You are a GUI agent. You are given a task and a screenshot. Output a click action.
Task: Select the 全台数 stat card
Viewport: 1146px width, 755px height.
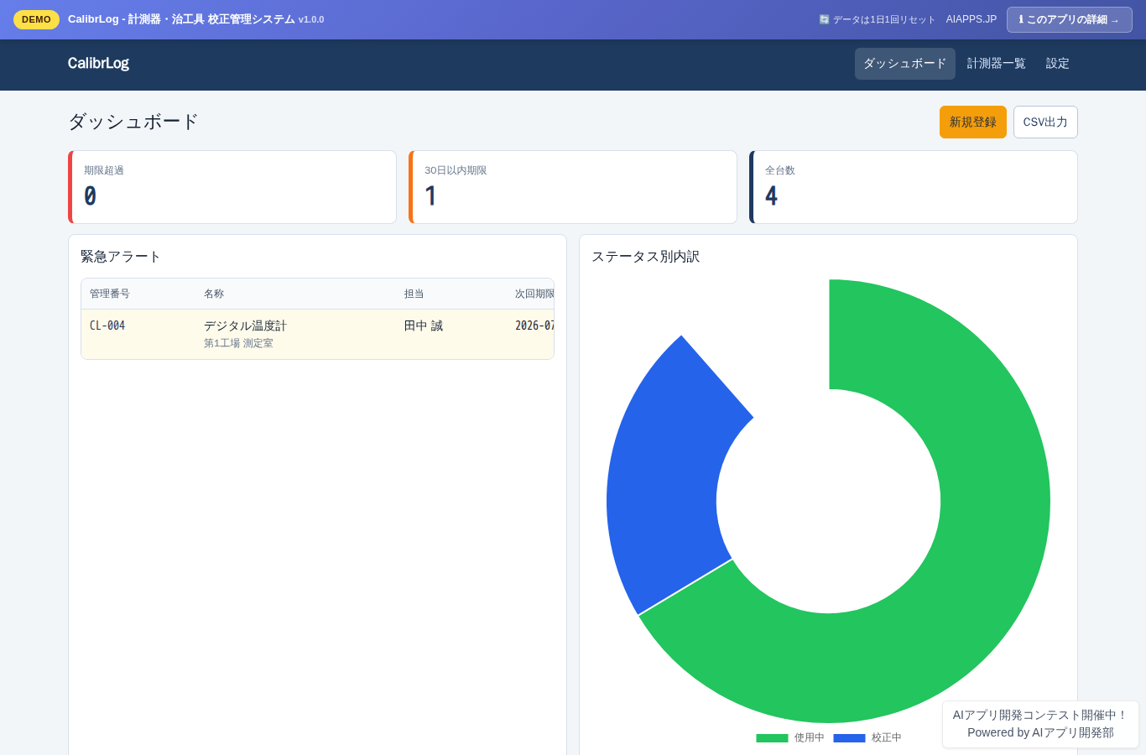tap(914, 187)
